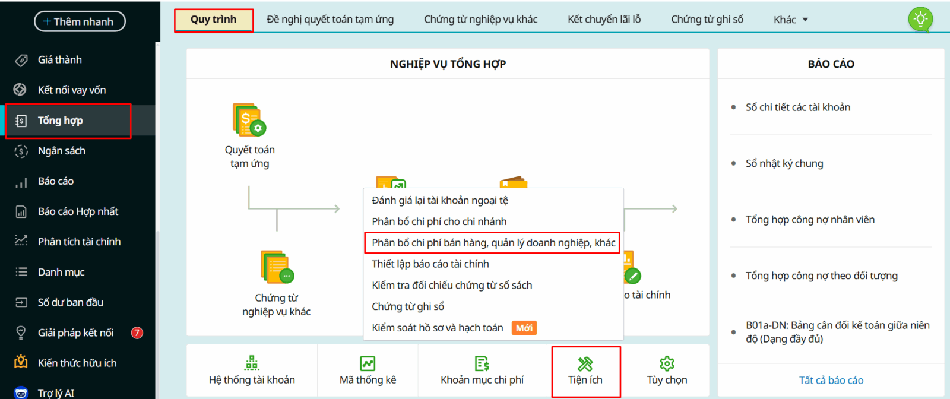This screenshot has width=950, height=399.
Task: Click the Số dư ban đầu label
Action: point(71,302)
